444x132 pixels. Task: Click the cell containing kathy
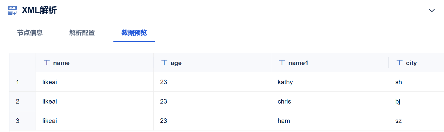(330, 82)
